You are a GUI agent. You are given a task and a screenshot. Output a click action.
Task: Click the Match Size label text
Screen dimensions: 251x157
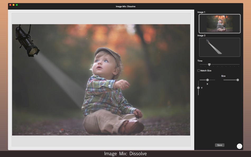coord(206,71)
